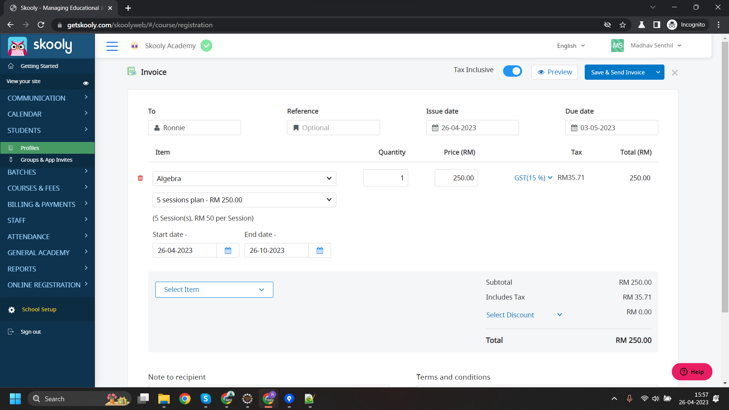The height and width of the screenshot is (410, 729).
Task: Open Google Chrome from taskbar
Action: (185, 399)
